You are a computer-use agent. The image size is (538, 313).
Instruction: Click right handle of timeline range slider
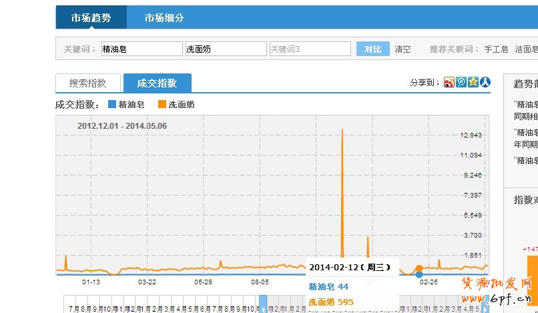click(485, 307)
